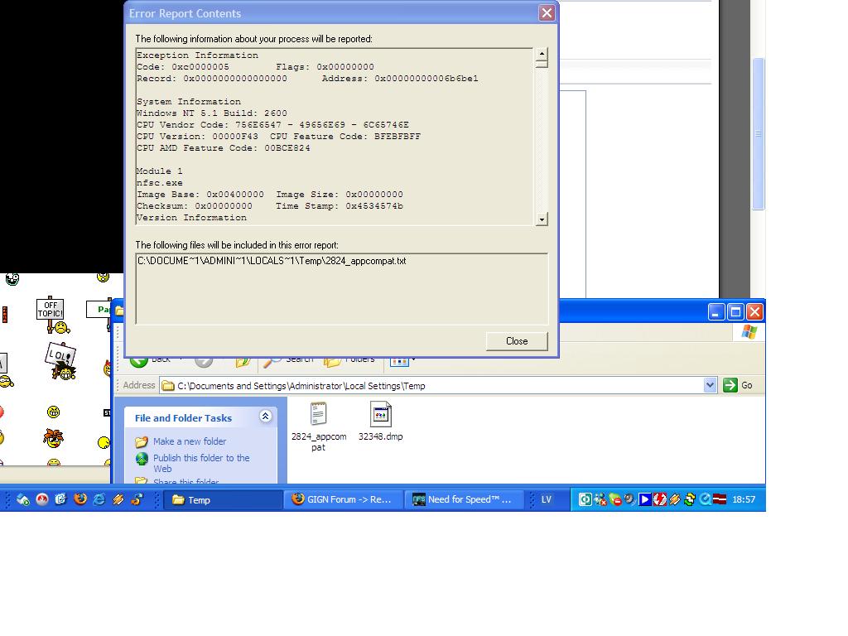Launch Internet Explorer from Quick Launch
The height and width of the screenshot is (636, 848).
pyautogui.click(x=99, y=499)
